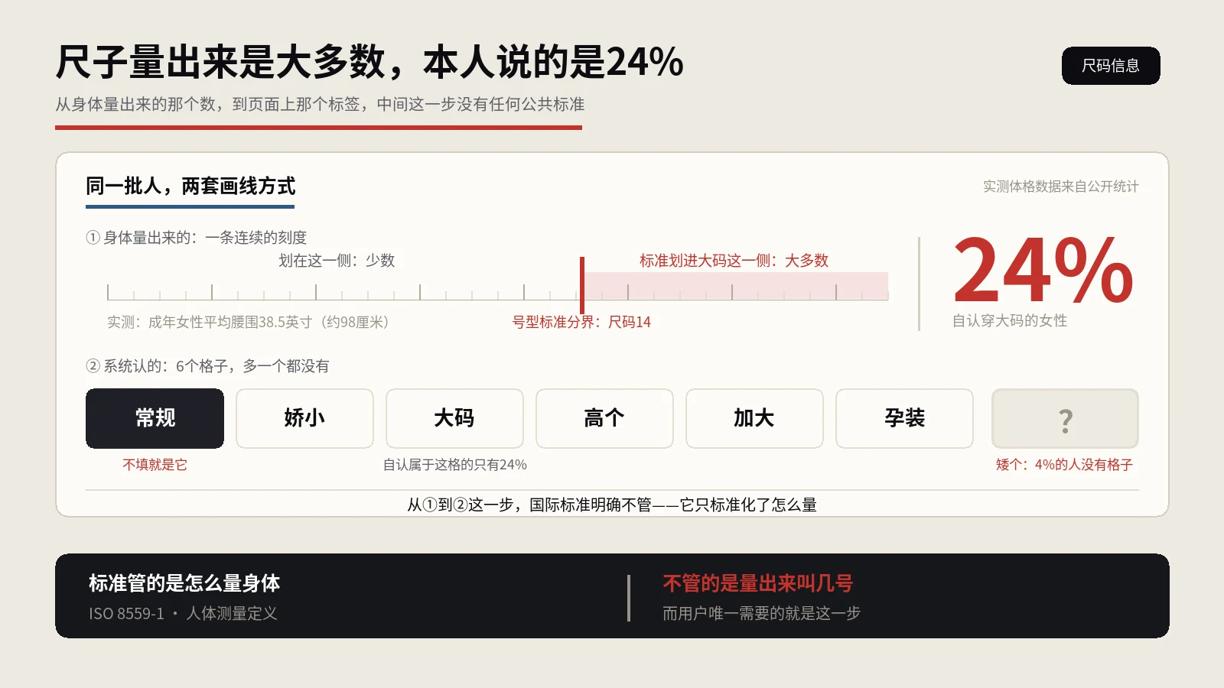Click the question mark box

click(1065, 418)
